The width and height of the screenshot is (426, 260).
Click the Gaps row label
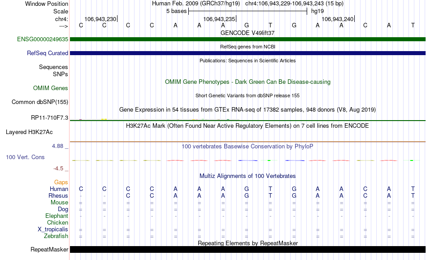61,182
